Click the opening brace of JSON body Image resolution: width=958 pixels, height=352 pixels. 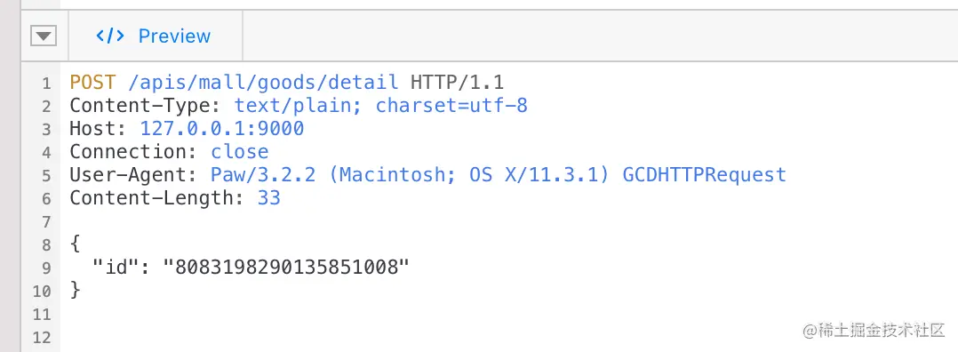pos(76,244)
